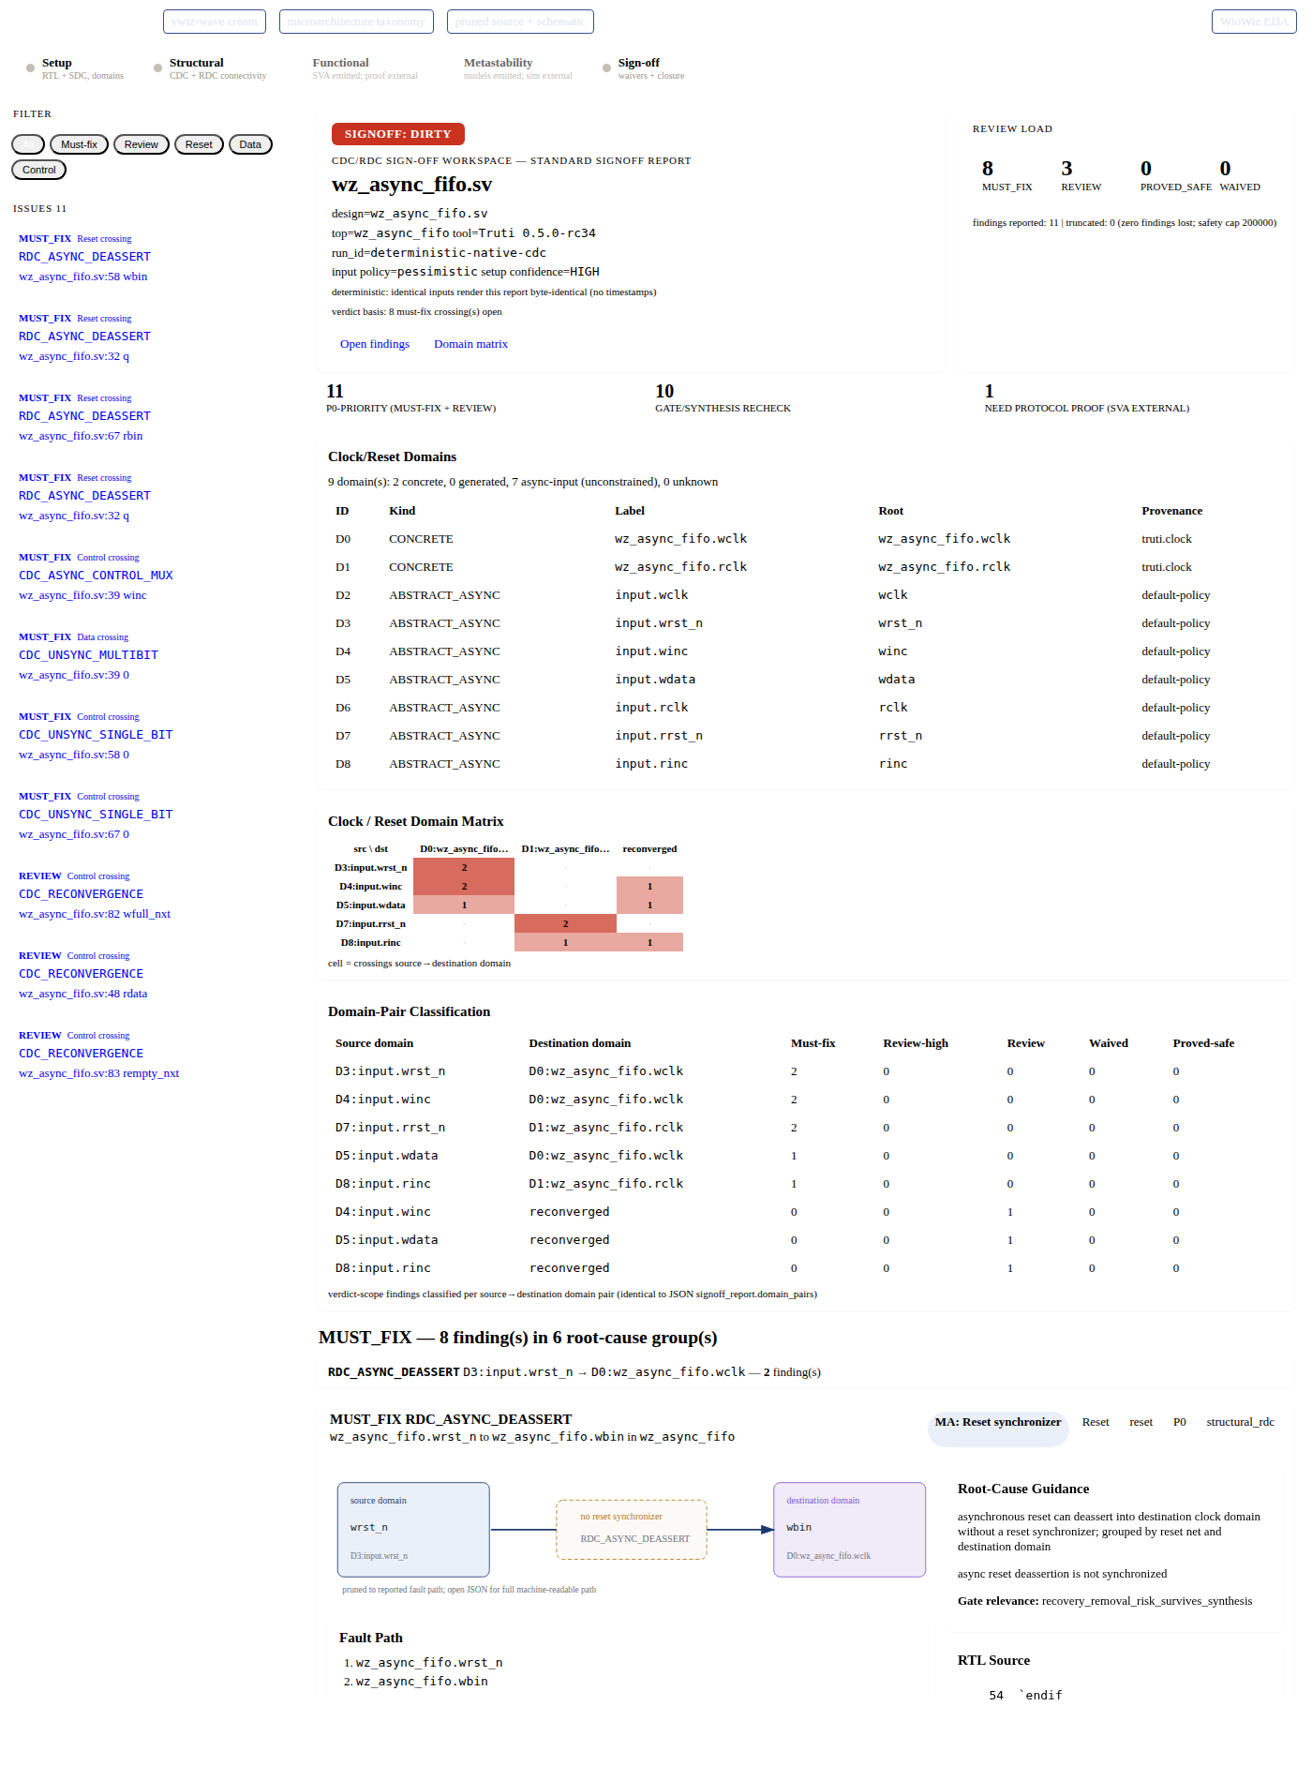Go to the Functional step
Screen dimensions: 1312x1781
click(365, 68)
